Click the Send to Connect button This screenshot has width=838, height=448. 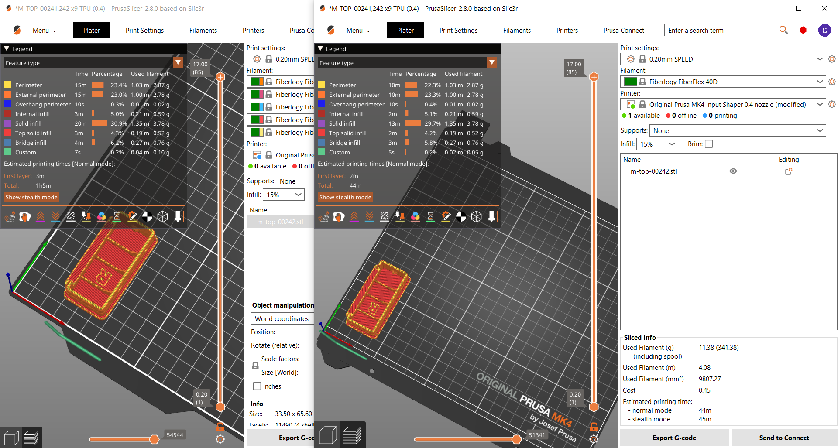click(784, 438)
